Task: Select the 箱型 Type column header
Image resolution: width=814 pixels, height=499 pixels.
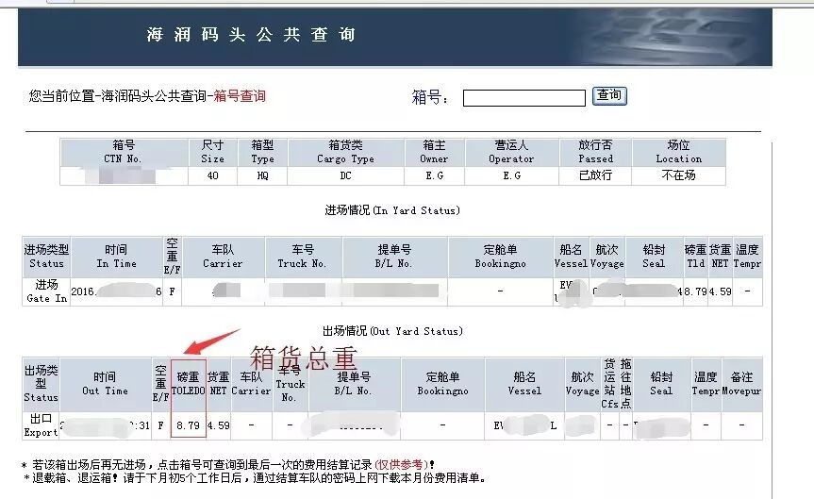Action: click(262, 152)
